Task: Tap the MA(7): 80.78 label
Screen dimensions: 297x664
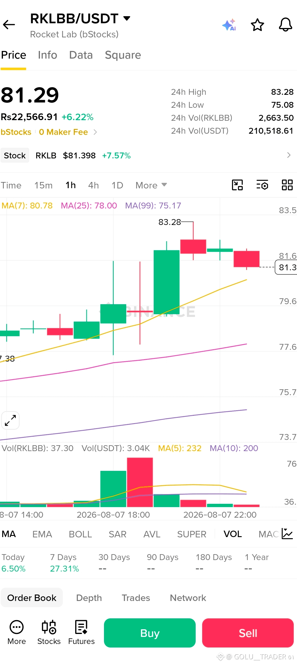Action: click(27, 206)
